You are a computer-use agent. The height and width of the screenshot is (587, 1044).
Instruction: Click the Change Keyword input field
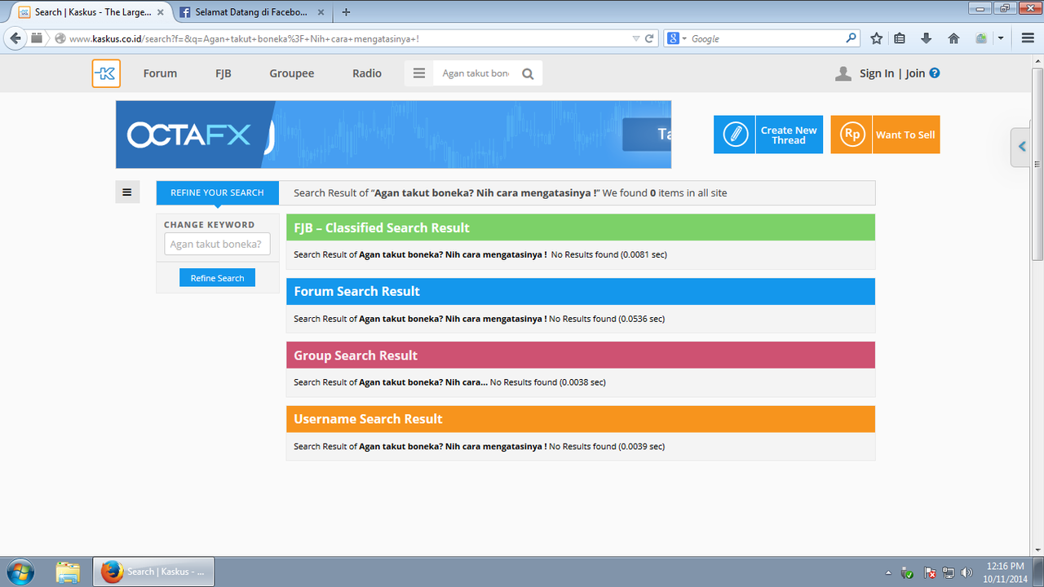[217, 244]
